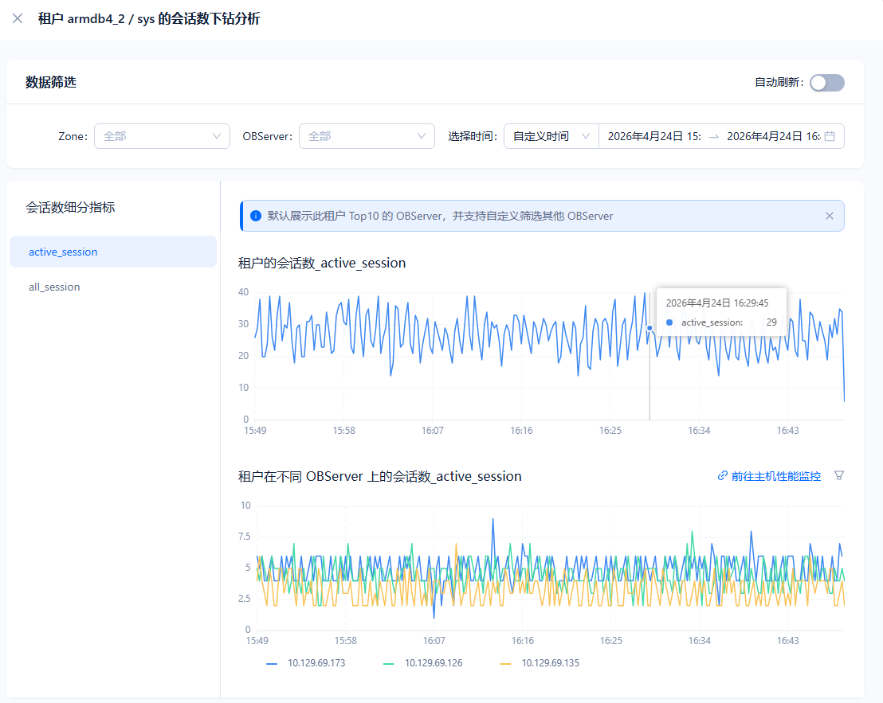Open 前往主机性能监控 host performance link
The height and width of the screenshot is (703, 883).
point(775,476)
